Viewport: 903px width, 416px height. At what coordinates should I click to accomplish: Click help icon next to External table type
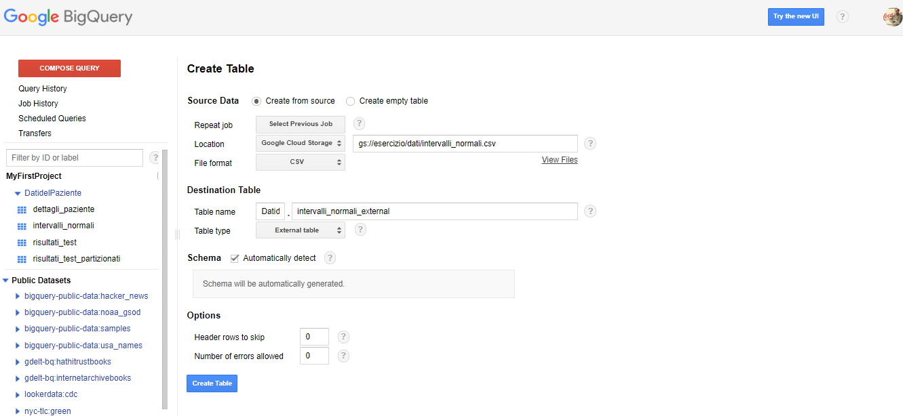(x=360, y=230)
